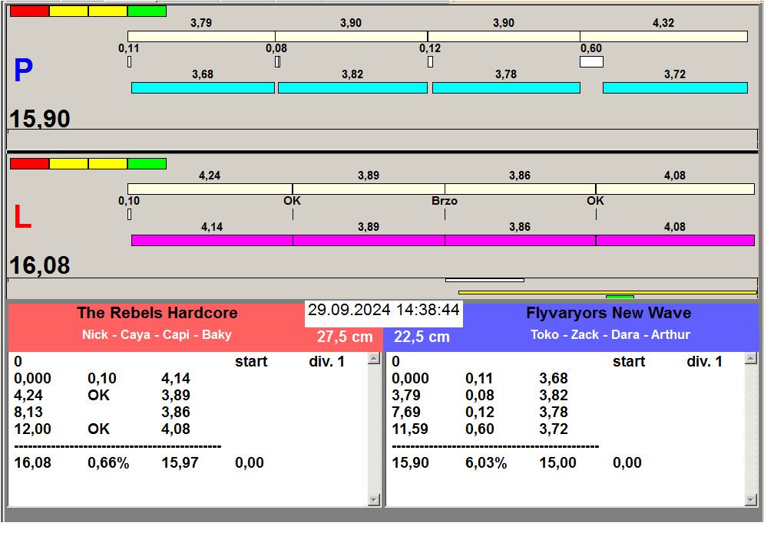Click the red light in the P lane
Viewport: 764px width, 549px height.
[x=29, y=12]
